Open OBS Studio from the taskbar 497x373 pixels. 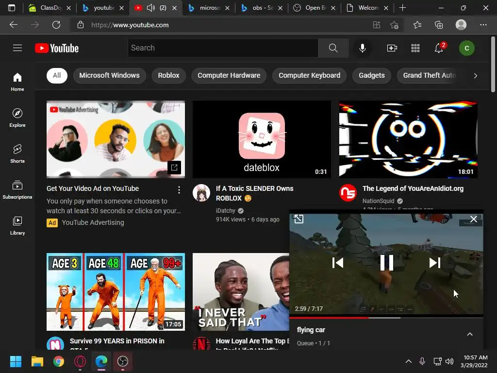[123, 361]
